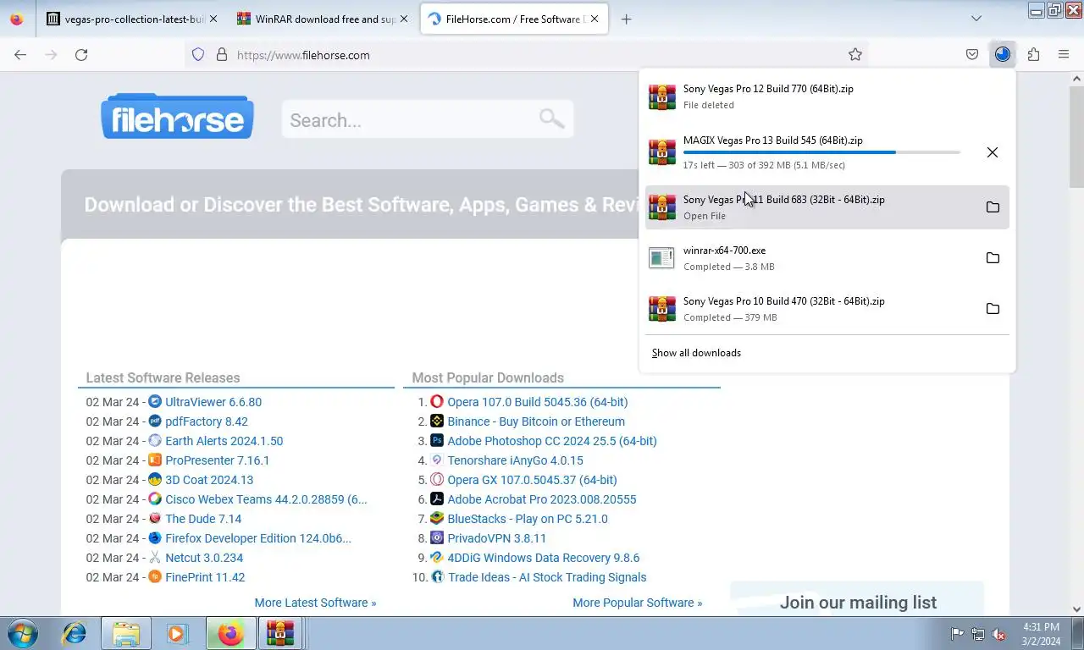Switch to Firefox in the taskbar
Screen dimensions: 1084x650
(230, 633)
